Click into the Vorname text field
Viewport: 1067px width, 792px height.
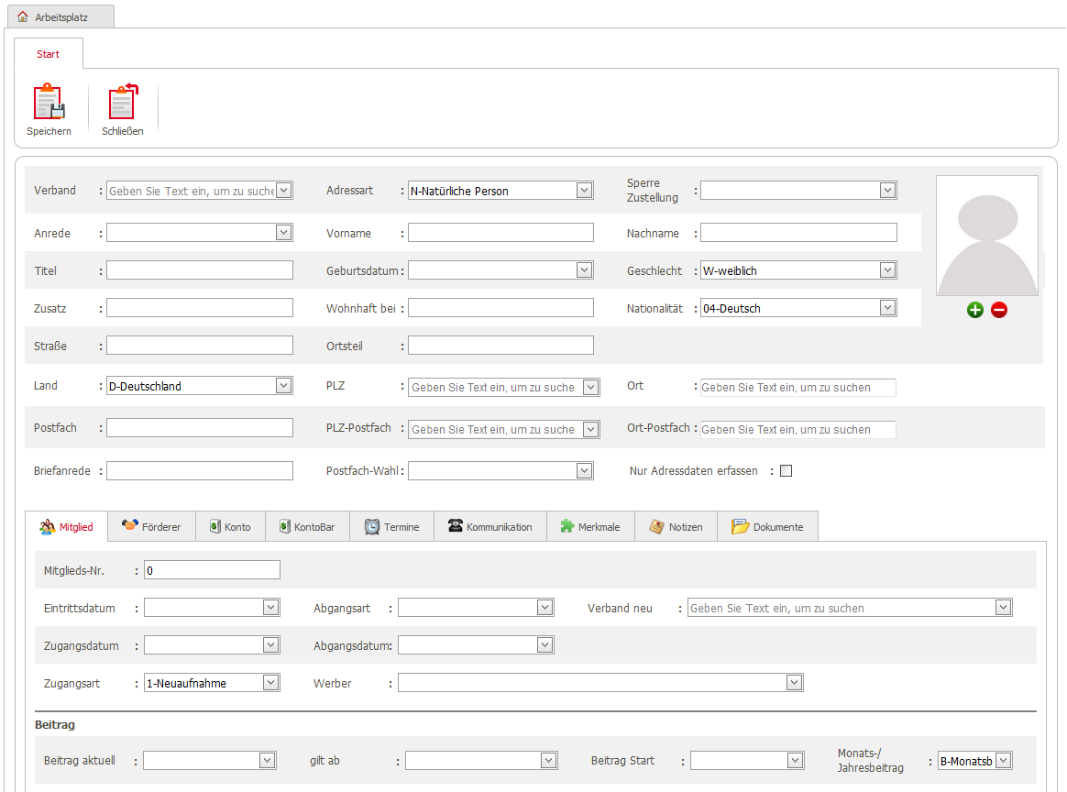click(x=500, y=233)
